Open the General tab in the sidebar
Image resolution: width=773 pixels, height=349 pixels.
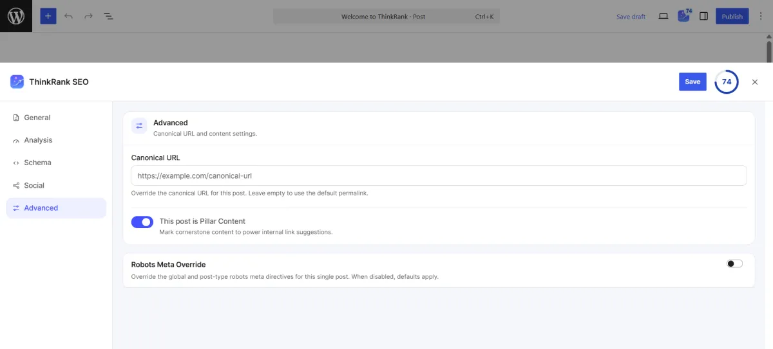[56, 118]
